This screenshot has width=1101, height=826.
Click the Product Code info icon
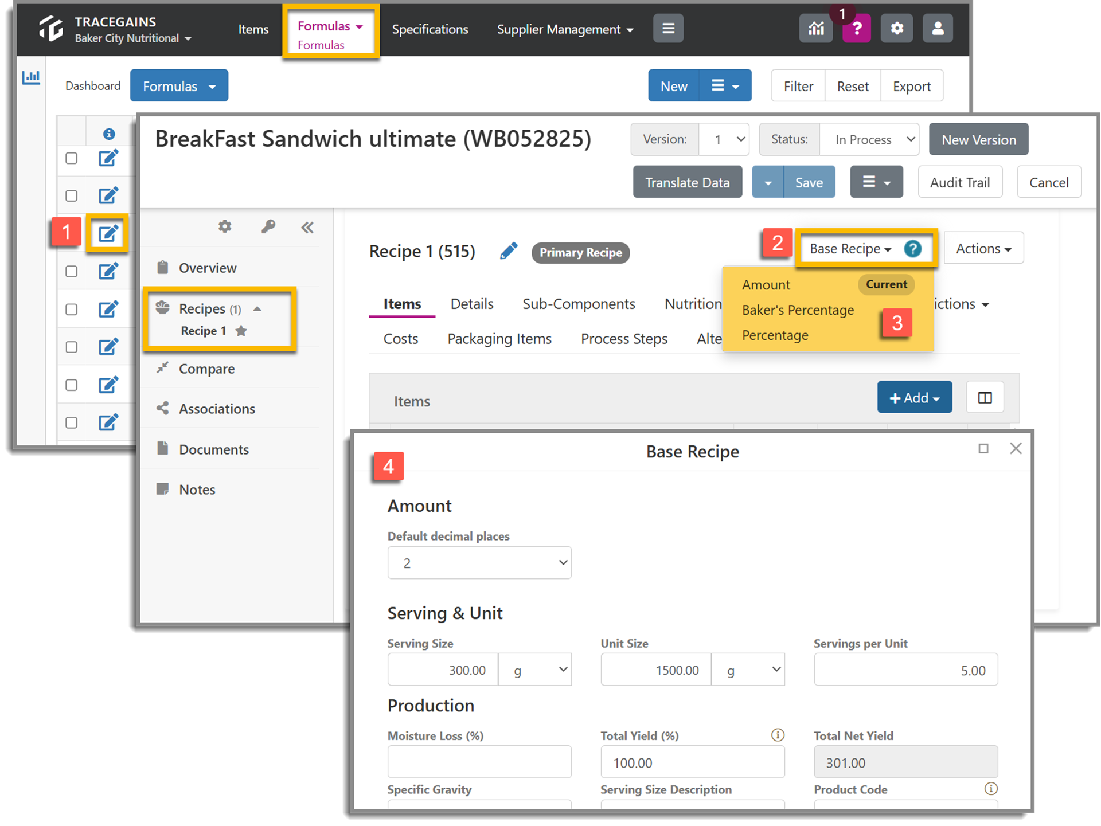pyautogui.click(x=991, y=789)
